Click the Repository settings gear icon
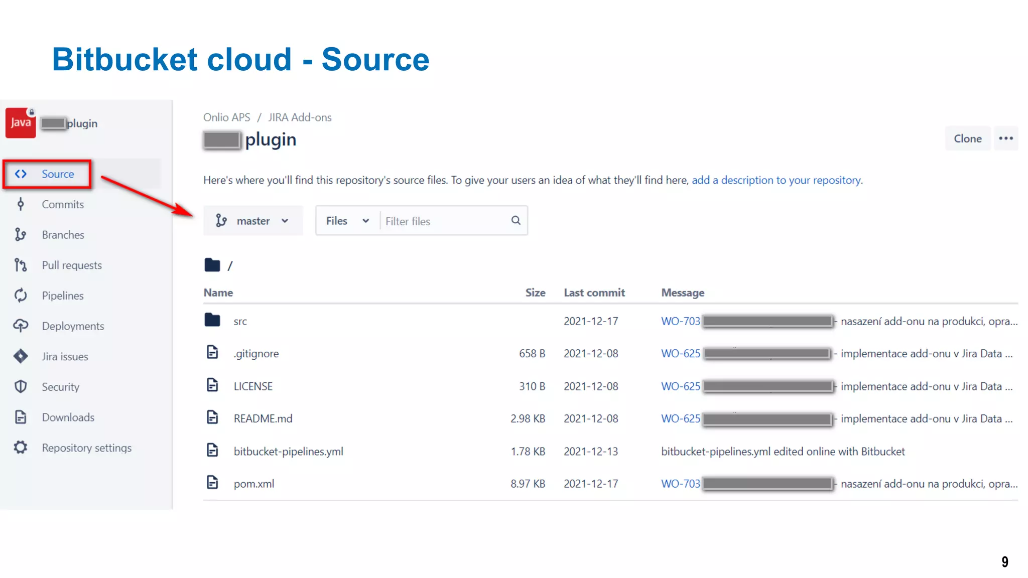Screen dimensions: 1028x578 point(21,448)
